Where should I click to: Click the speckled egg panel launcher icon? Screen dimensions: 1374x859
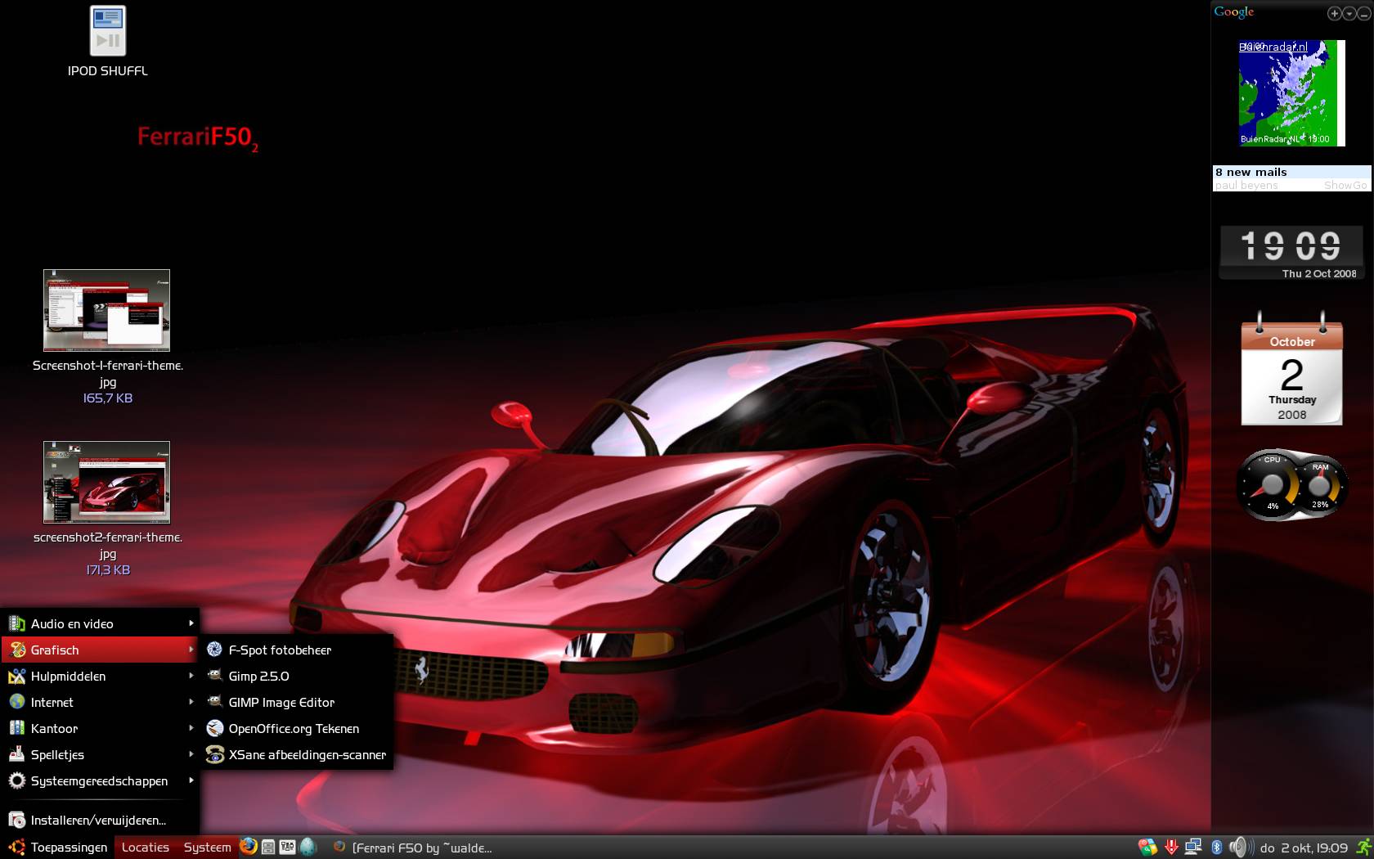[308, 847]
